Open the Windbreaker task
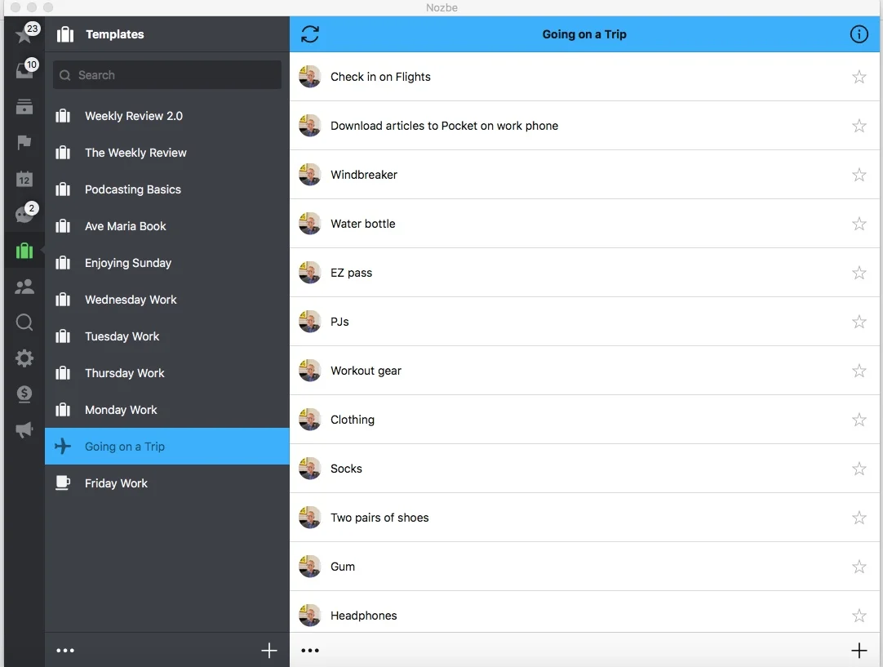The width and height of the screenshot is (883, 667). [584, 175]
